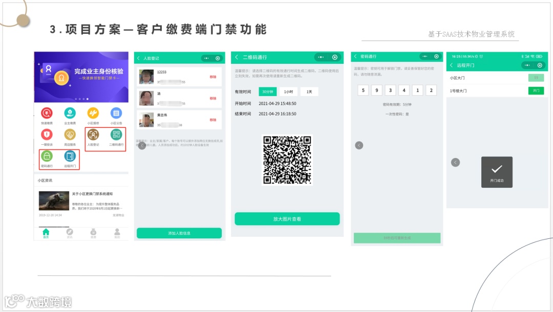Tap the countdown button beside 小区大门
This screenshot has width=553, height=312.
[x=536, y=78]
